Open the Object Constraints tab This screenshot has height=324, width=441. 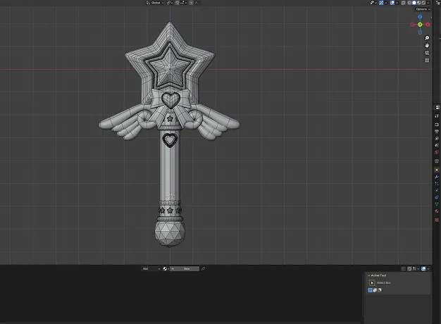(437, 197)
